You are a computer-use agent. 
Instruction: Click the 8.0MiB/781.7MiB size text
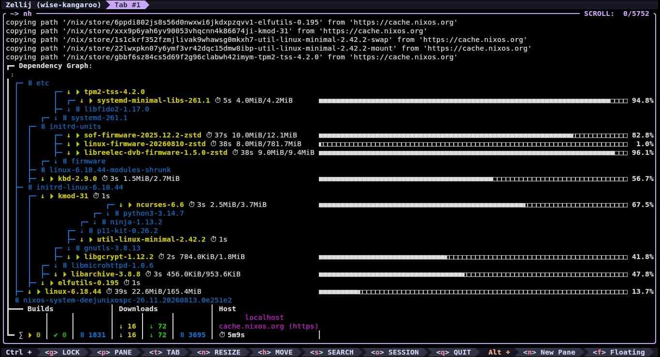pyautogui.click(x=269, y=144)
